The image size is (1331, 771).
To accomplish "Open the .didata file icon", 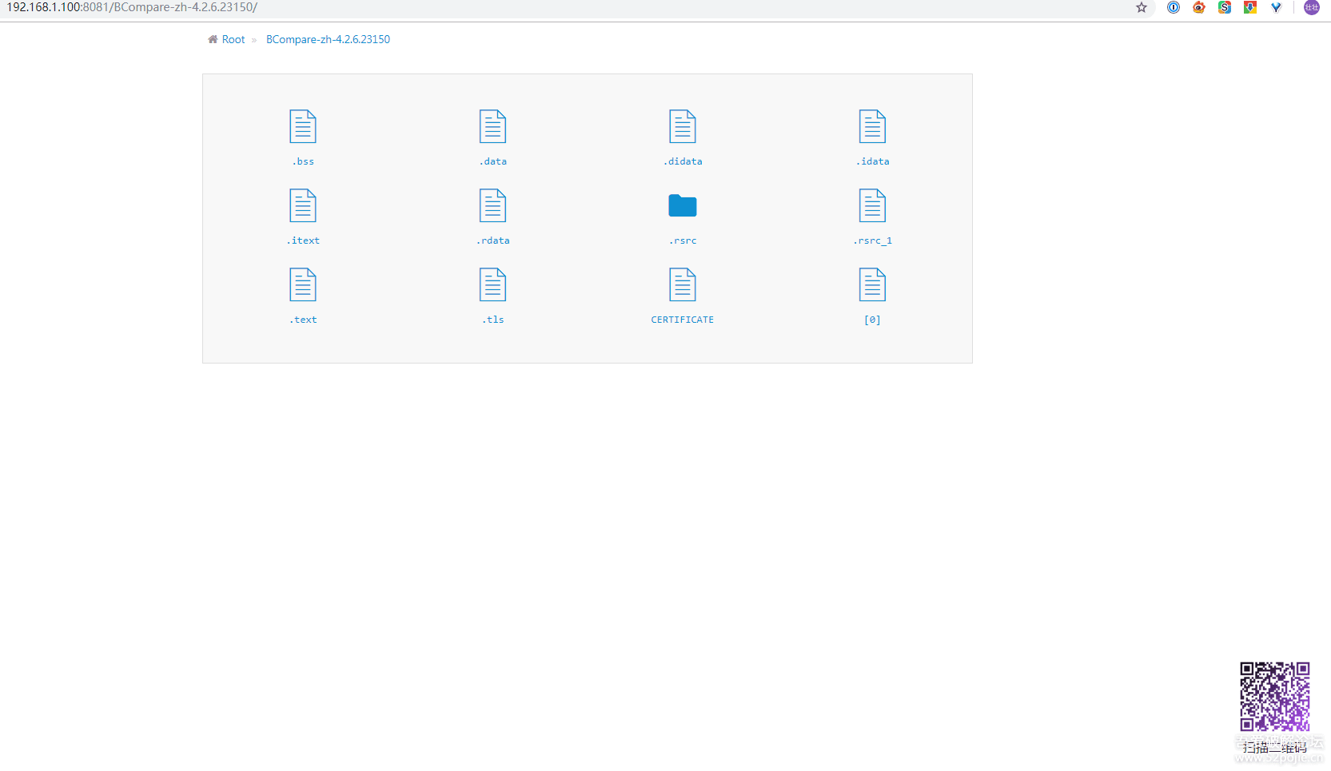I will click(x=683, y=126).
